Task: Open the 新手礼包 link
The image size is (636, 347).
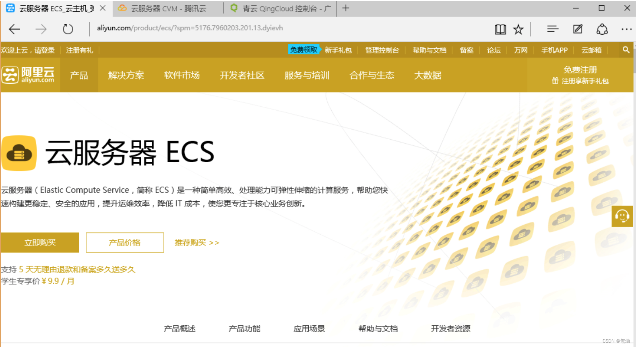Action: point(338,50)
